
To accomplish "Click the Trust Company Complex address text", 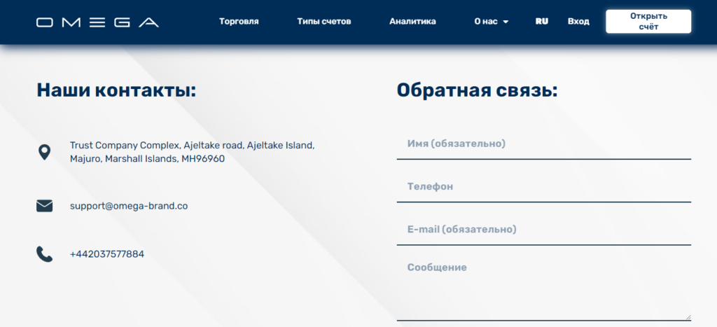I will (192, 152).
